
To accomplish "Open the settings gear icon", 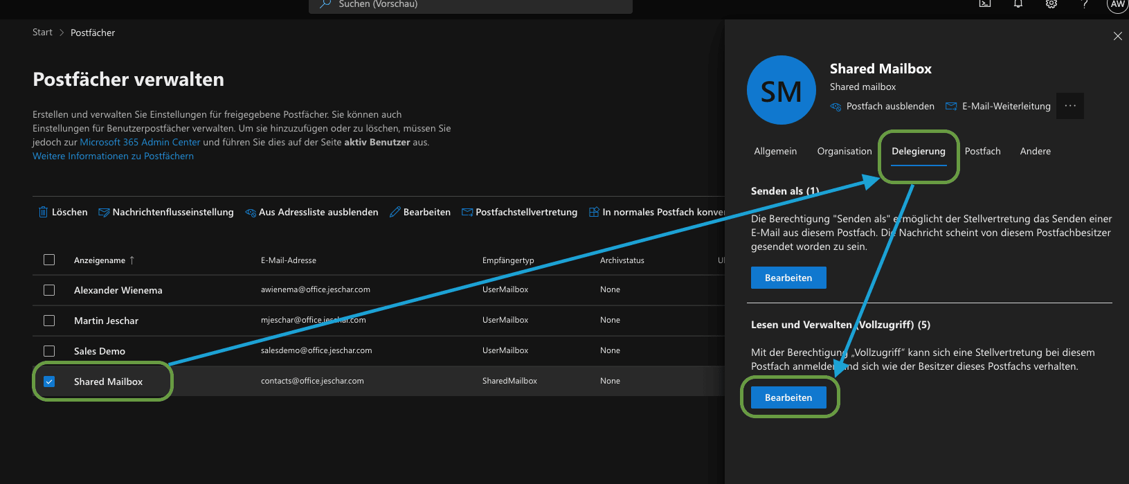I will coord(1051,4).
